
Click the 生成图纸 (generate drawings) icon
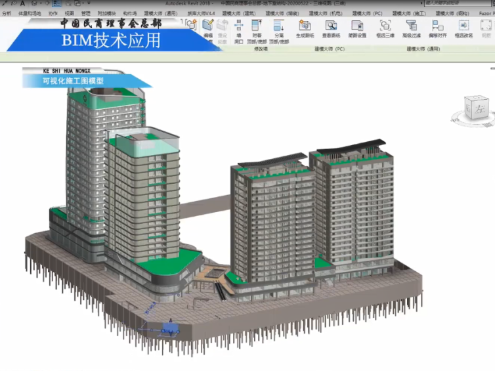tap(305, 28)
